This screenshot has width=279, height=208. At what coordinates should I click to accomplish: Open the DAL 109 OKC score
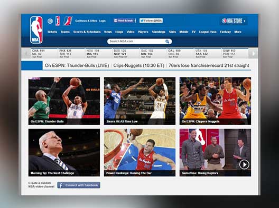coord(180,53)
